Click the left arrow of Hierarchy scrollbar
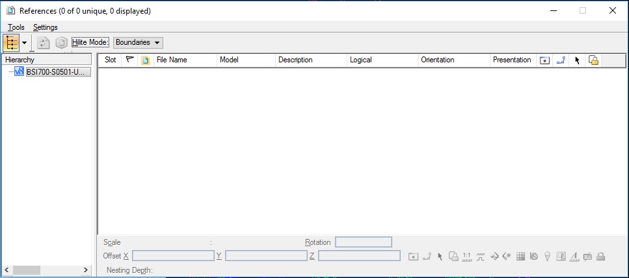The width and height of the screenshot is (629, 278). (x=7, y=270)
